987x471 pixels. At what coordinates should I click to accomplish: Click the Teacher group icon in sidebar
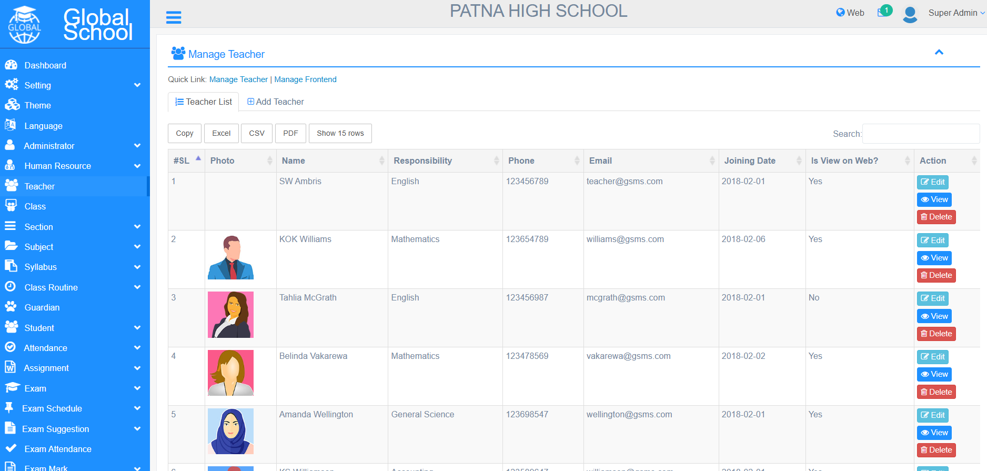(12, 185)
